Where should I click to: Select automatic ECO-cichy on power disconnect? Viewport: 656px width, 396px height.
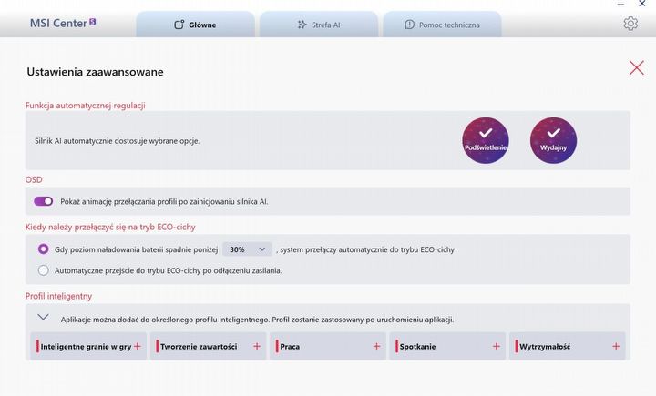pyautogui.click(x=44, y=270)
